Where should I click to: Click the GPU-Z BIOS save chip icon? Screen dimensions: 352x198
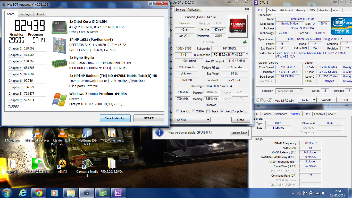pyautogui.click(x=245, y=42)
